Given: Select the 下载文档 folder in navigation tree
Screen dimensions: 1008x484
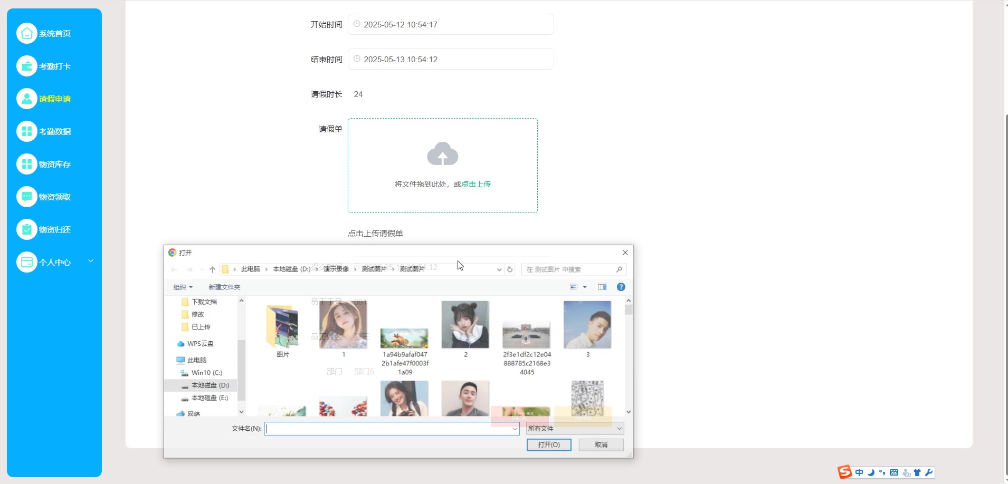Looking at the screenshot, I should (204, 302).
